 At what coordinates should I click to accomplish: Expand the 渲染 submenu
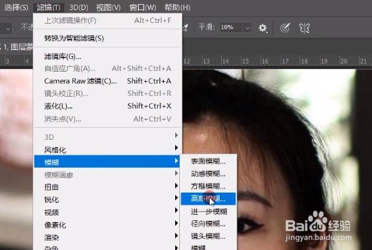[x=107, y=237]
